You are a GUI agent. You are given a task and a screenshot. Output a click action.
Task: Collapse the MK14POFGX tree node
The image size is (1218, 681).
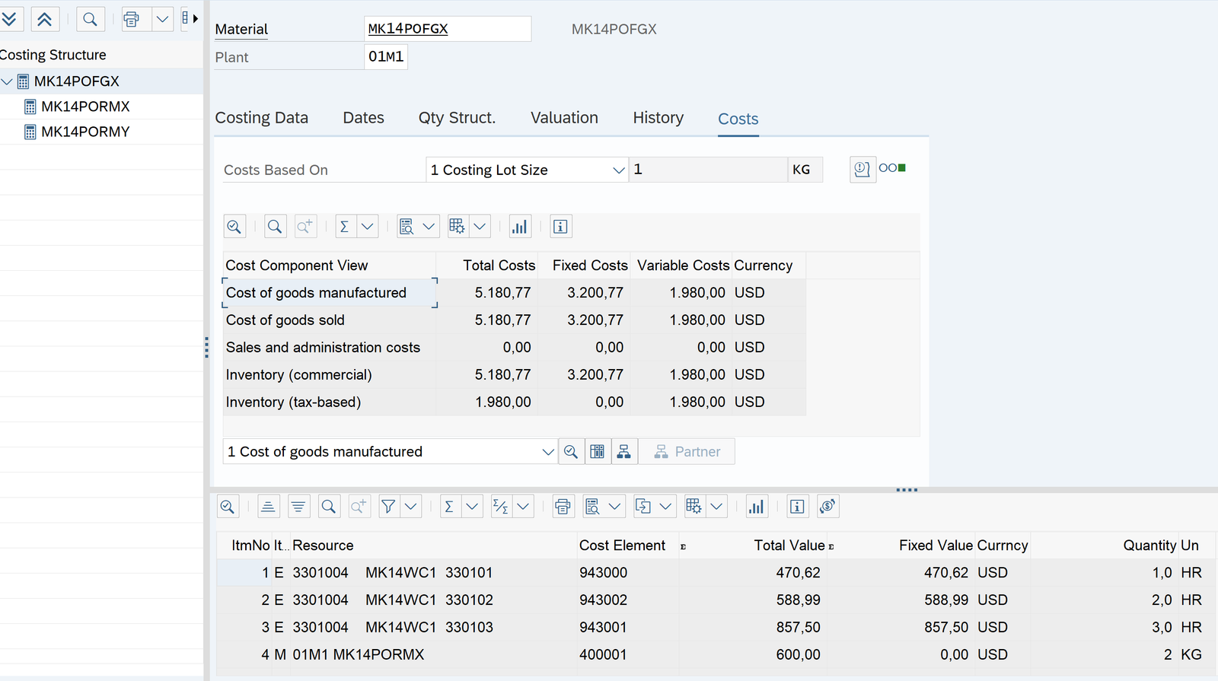8,81
